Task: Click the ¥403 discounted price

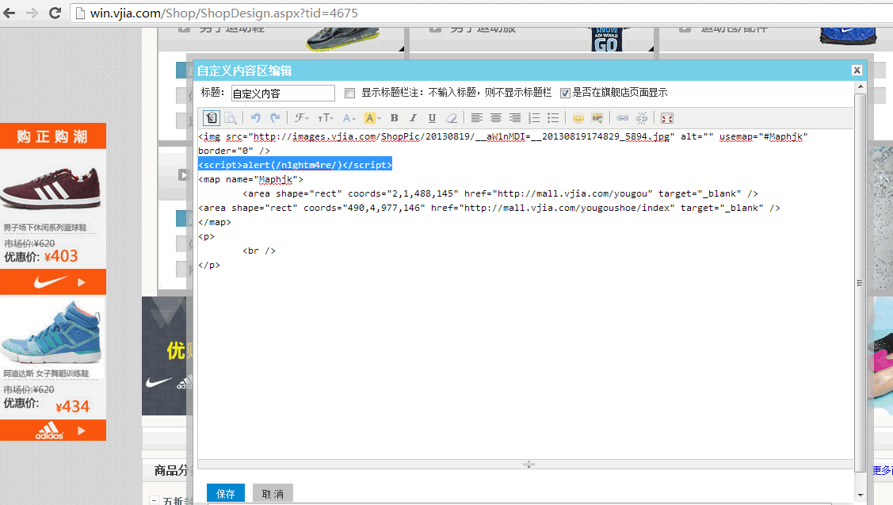Action: (61, 257)
